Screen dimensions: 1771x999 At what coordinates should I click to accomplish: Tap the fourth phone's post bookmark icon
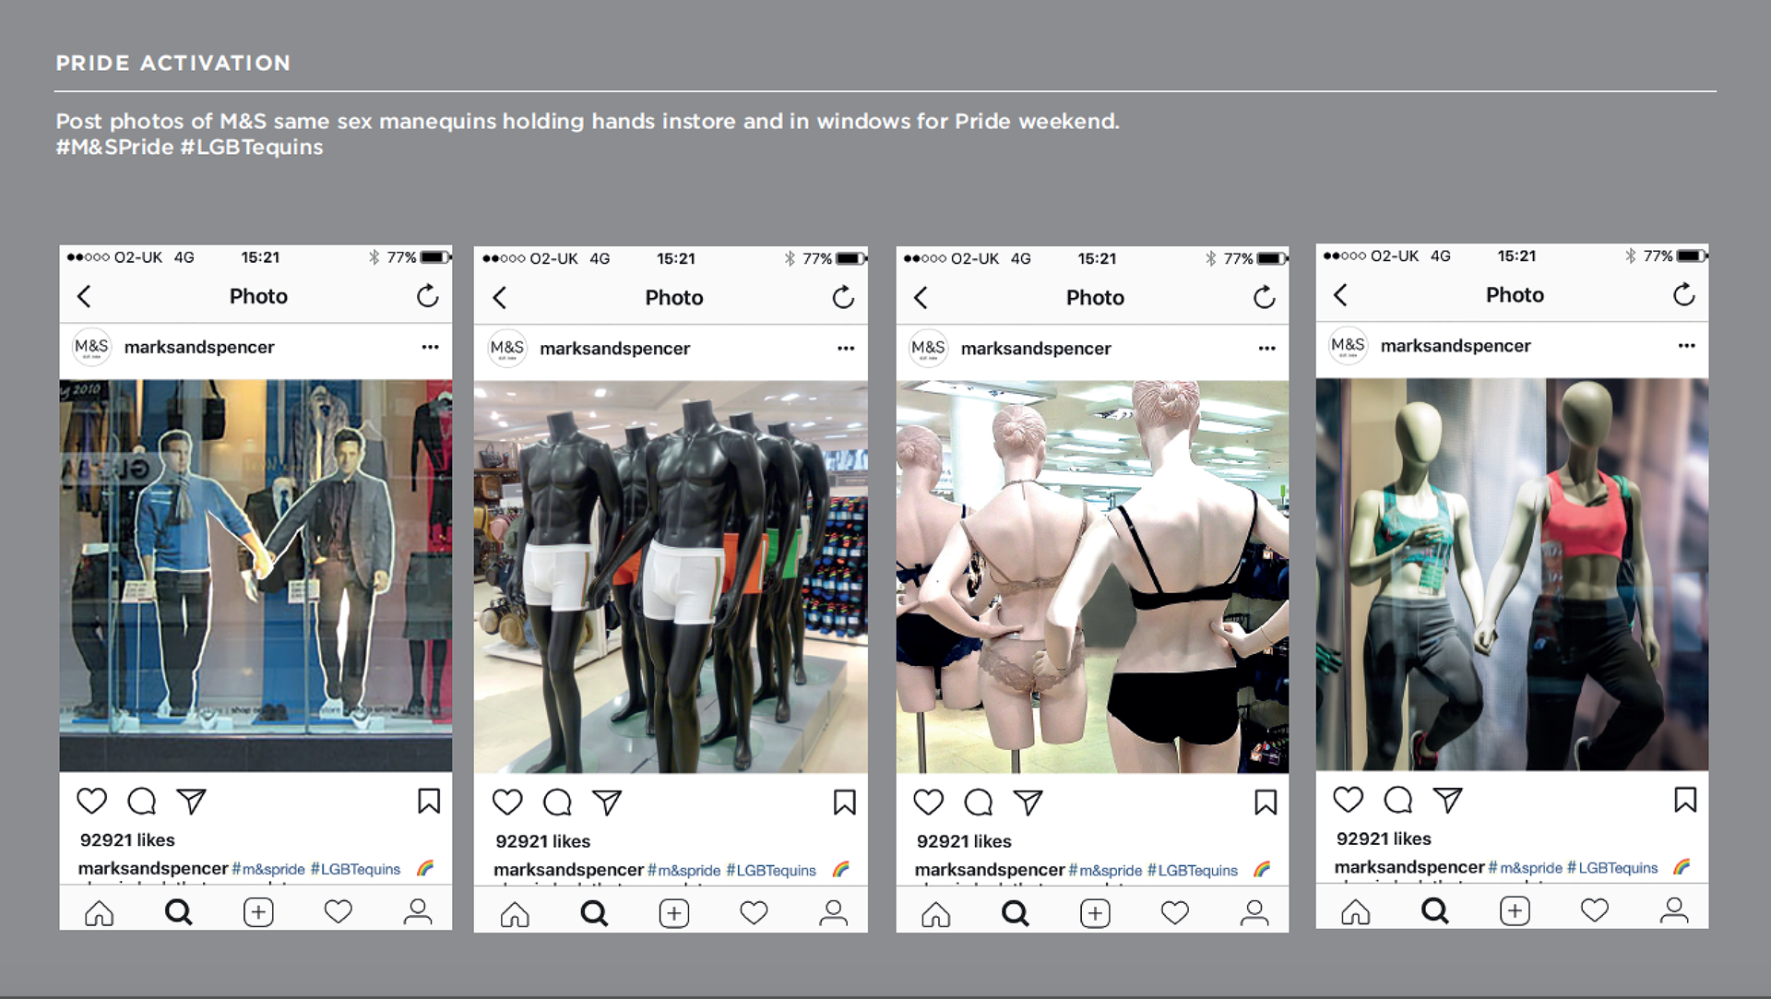click(x=1685, y=800)
